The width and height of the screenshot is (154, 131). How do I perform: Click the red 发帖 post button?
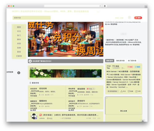(138, 18)
